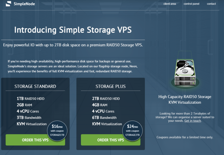Click the SimpleNode logo icon
Screen dimensions: 224x155
tap(8, 4)
